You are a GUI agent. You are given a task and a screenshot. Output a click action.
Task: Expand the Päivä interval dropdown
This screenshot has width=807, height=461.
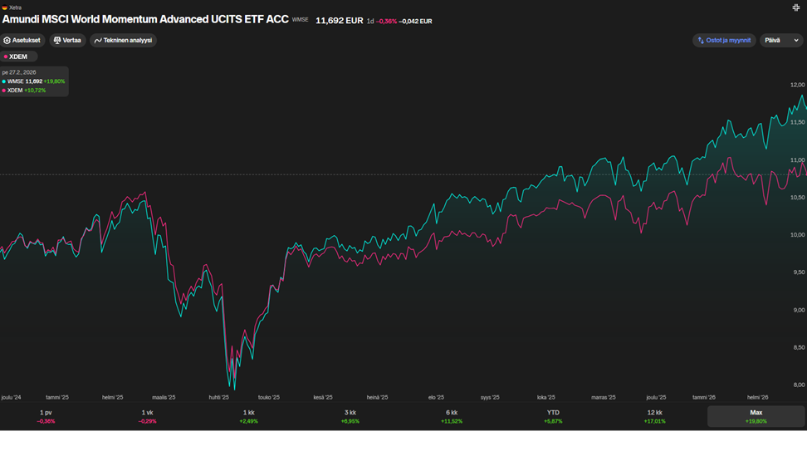coord(781,40)
